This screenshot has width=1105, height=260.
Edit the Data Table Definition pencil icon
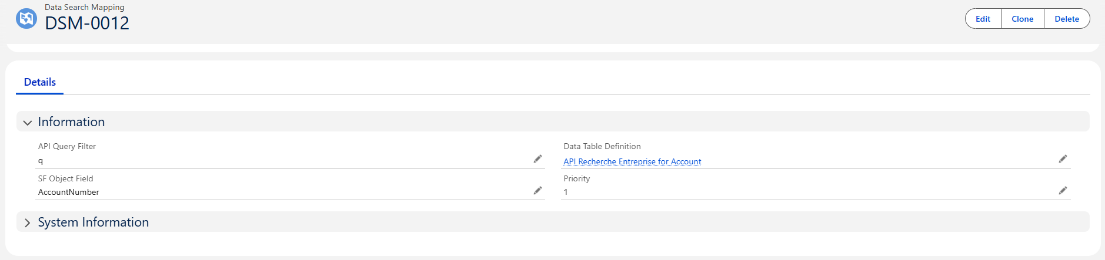click(x=1063, y=159)
